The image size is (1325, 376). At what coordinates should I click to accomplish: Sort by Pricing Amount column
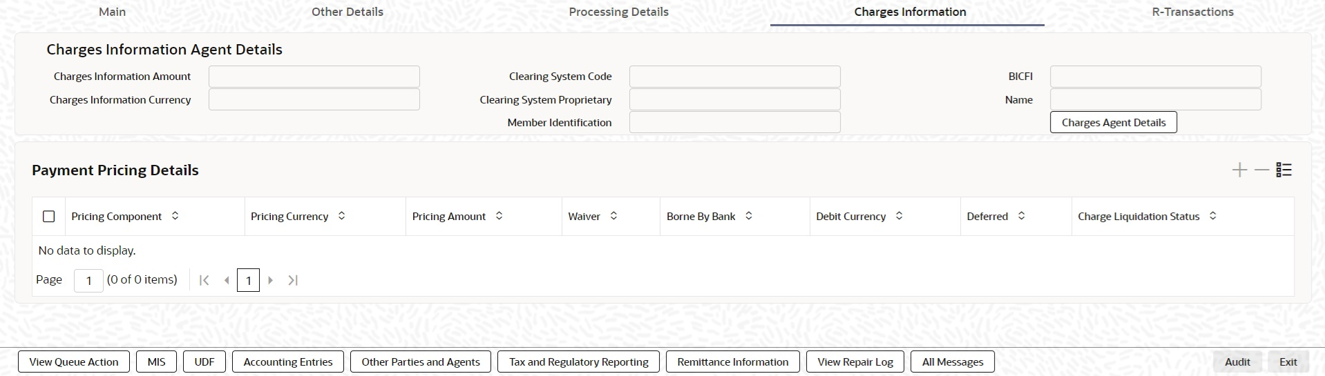point(499,216)
